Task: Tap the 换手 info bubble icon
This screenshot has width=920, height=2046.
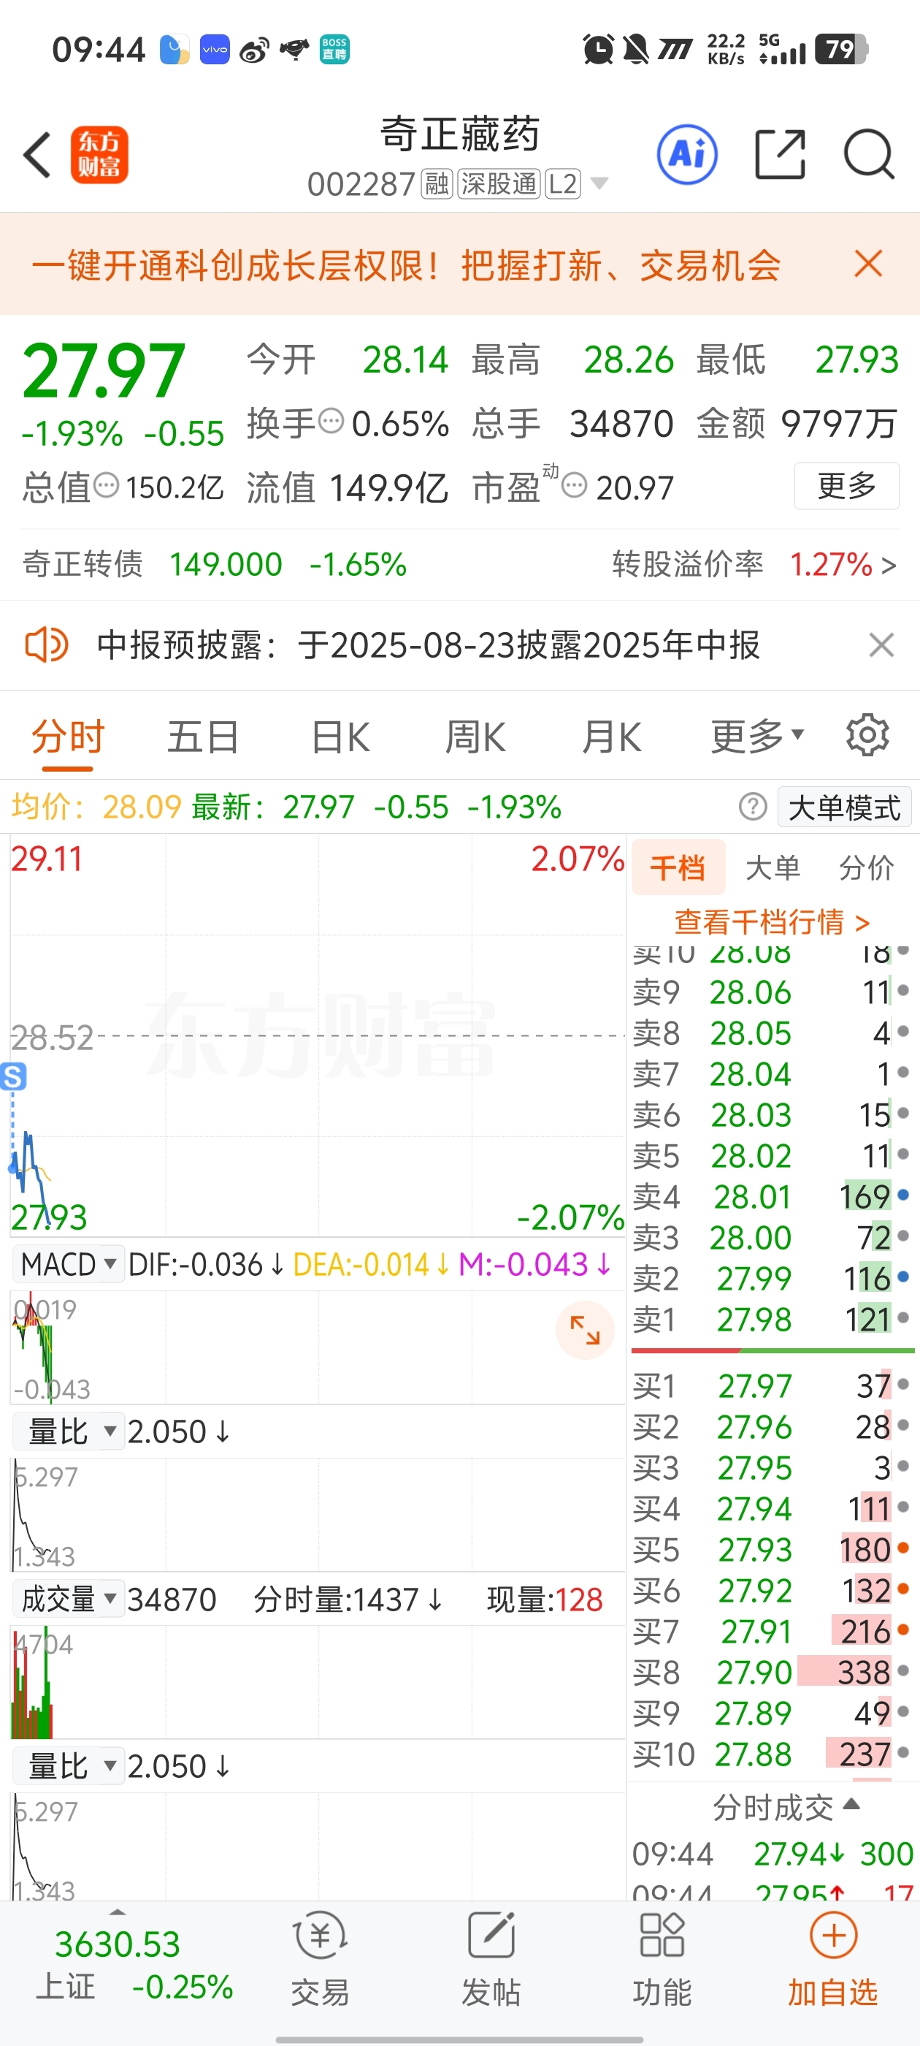Action: point(331,420)
